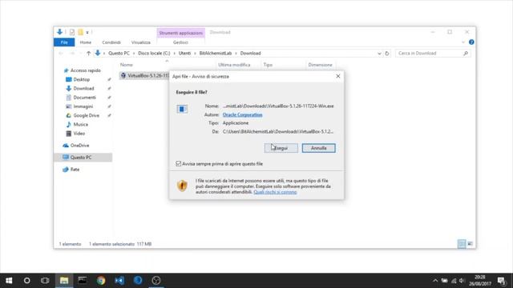
Task: Collapse the ribbon with the chevron icon
Action: tap(463, 42)
